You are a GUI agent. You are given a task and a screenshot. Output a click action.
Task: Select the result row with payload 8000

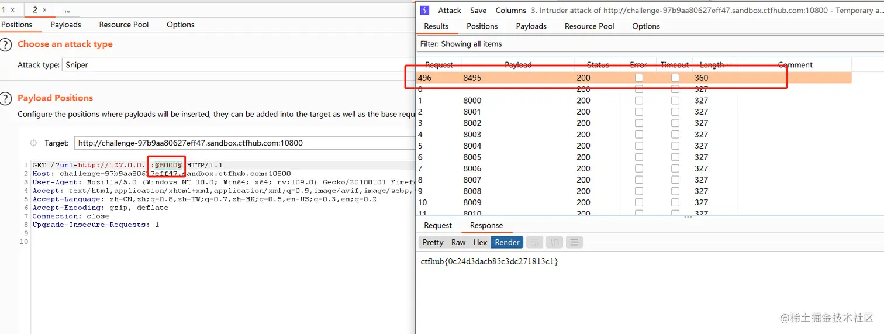click(x=634, y=101)
